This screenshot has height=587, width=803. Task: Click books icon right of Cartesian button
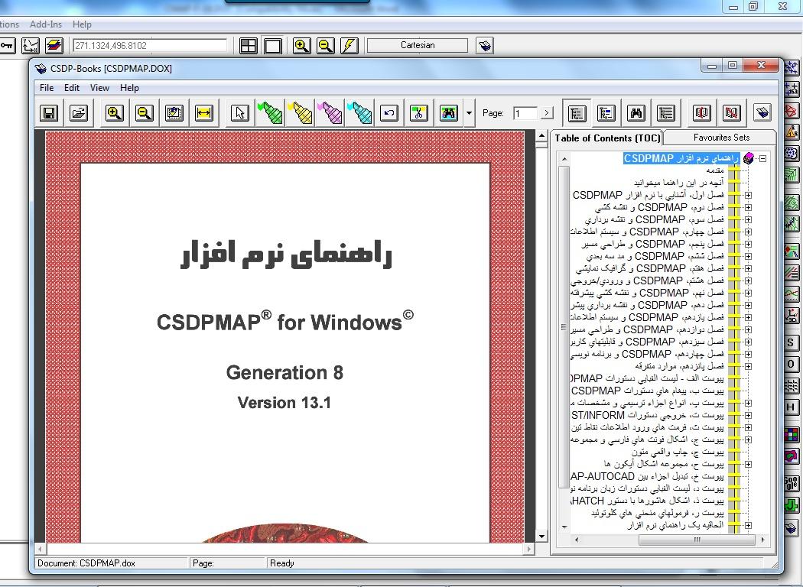484,46
